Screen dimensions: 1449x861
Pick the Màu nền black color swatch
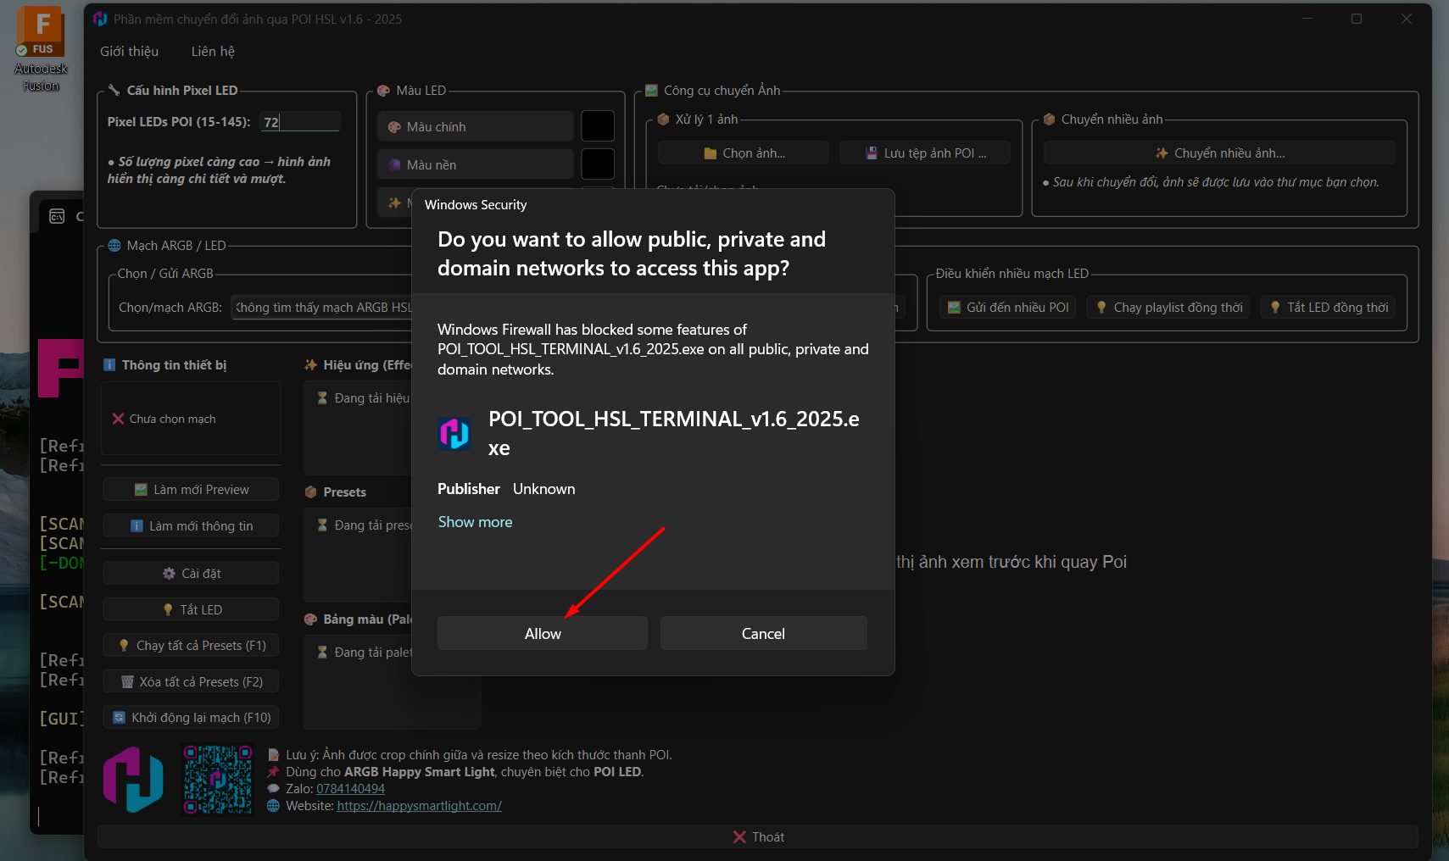point(597,164)
